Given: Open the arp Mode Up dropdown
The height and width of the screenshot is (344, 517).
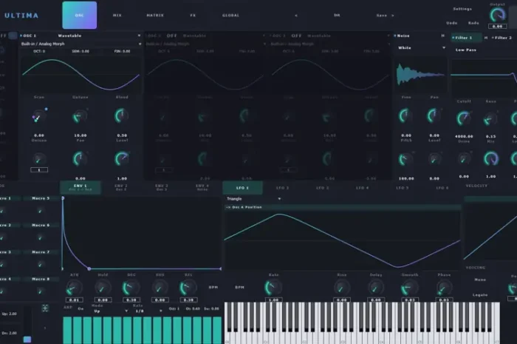Looking at the screenshot, I should 111,311.
